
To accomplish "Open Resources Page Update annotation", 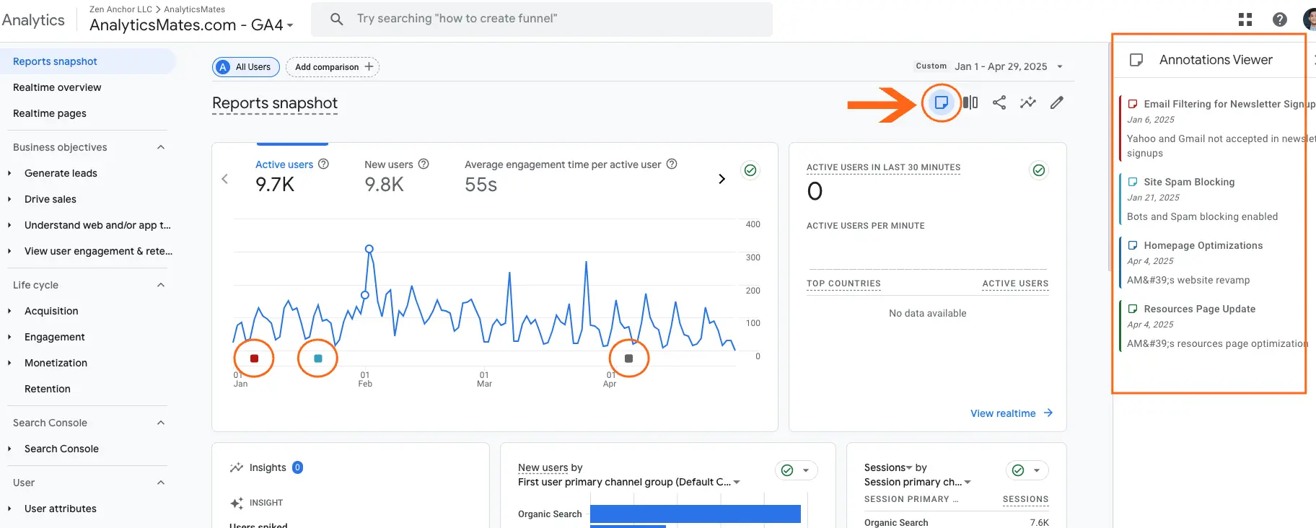I will click(1212, 325).
